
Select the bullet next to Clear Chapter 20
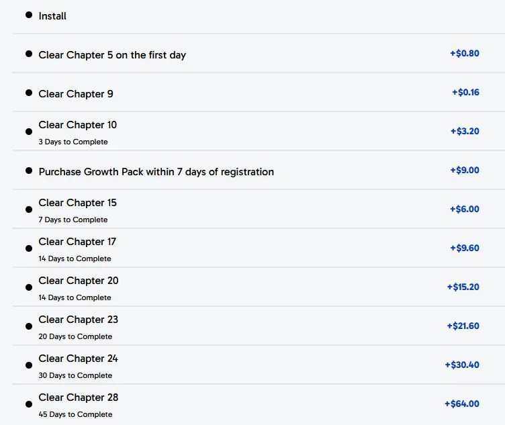tap(29, 287)
